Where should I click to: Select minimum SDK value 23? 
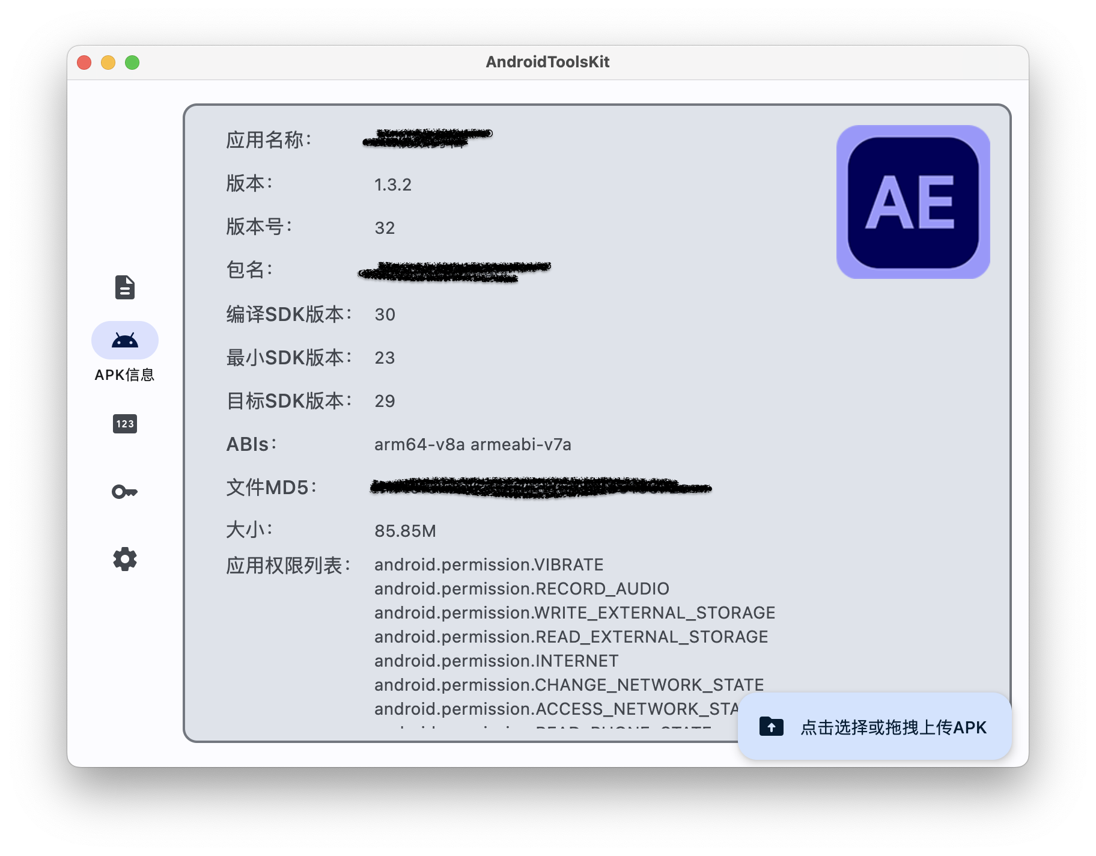click(385, 358)
